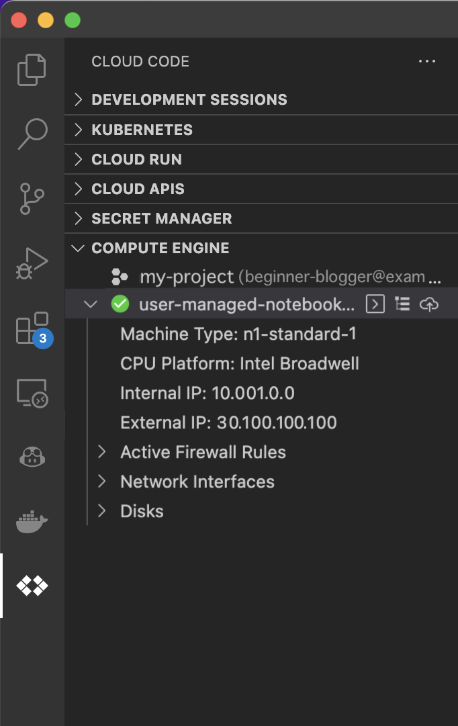Expand the Development Sessions section
The width and height of the screenshot is (458, 726).
tap(189, 99)
